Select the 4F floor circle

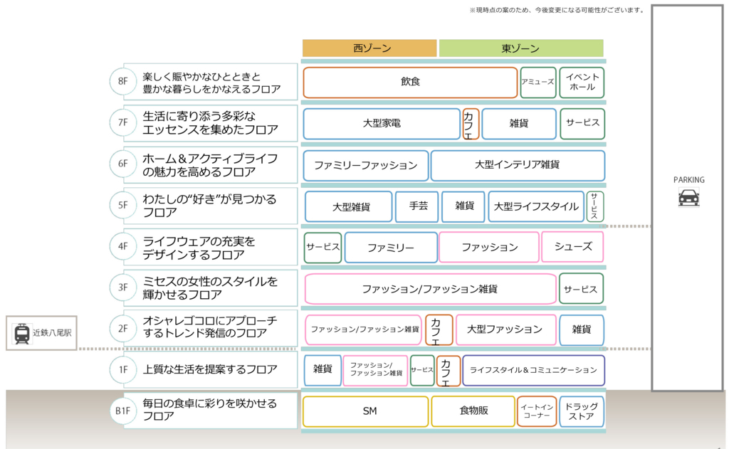[x=122, y=246]
